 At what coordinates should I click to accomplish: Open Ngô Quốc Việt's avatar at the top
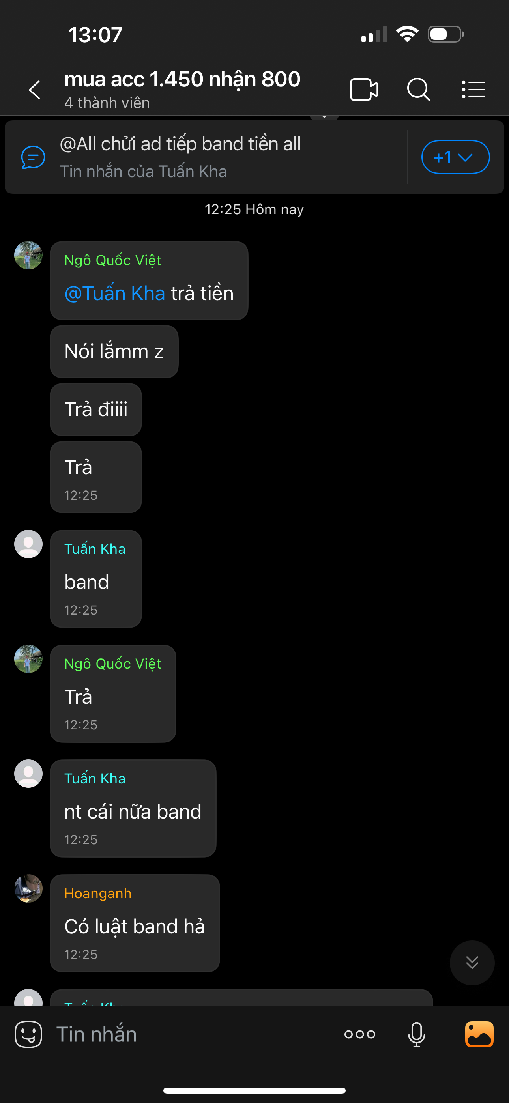pyautogui.click(x=28, y=255)
